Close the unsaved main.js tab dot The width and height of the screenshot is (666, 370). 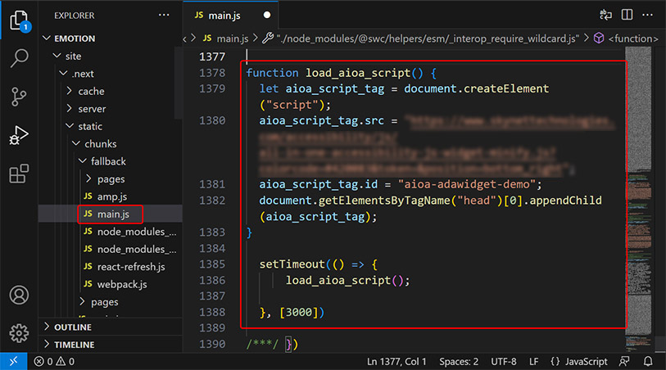(267, 16)
